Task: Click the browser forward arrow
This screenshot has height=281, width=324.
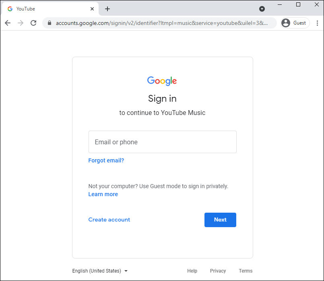Action: point(21,23)
